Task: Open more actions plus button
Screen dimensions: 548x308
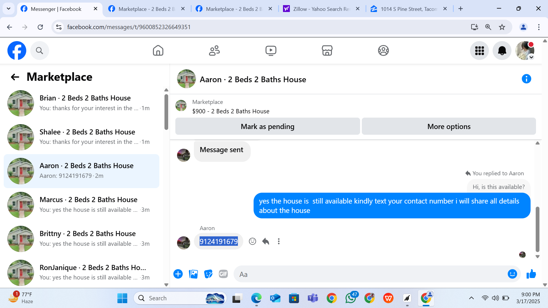Action: (178, 274)
